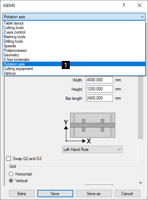The height and width of the screenshot is (200, 148).
Task: Cancel the IGEMS dialog
Action: tap(127, 193)
